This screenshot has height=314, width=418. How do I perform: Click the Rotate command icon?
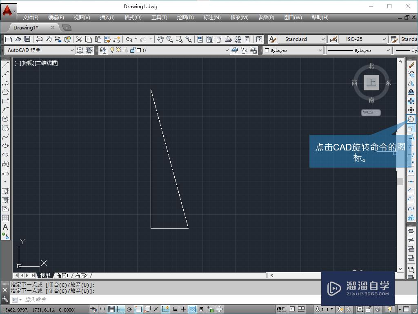click(411, 119)
